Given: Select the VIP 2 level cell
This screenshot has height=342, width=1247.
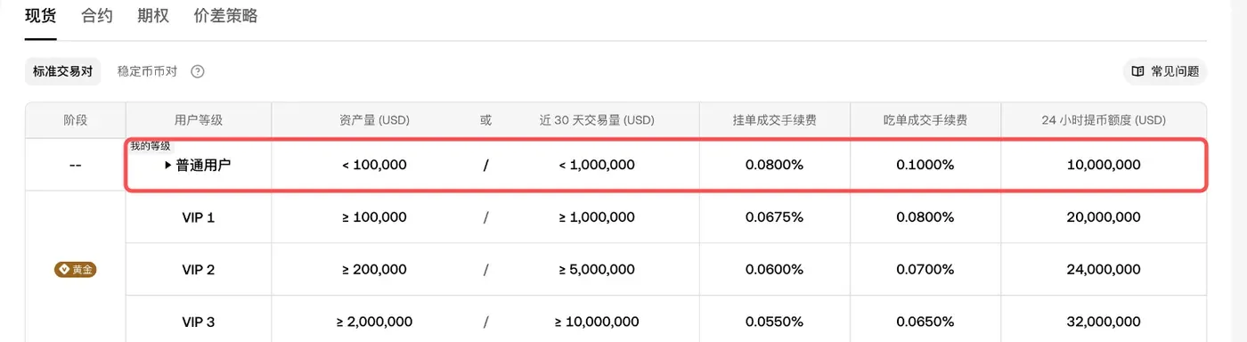Looking at the screenshot, I should [x=199, y=269].
